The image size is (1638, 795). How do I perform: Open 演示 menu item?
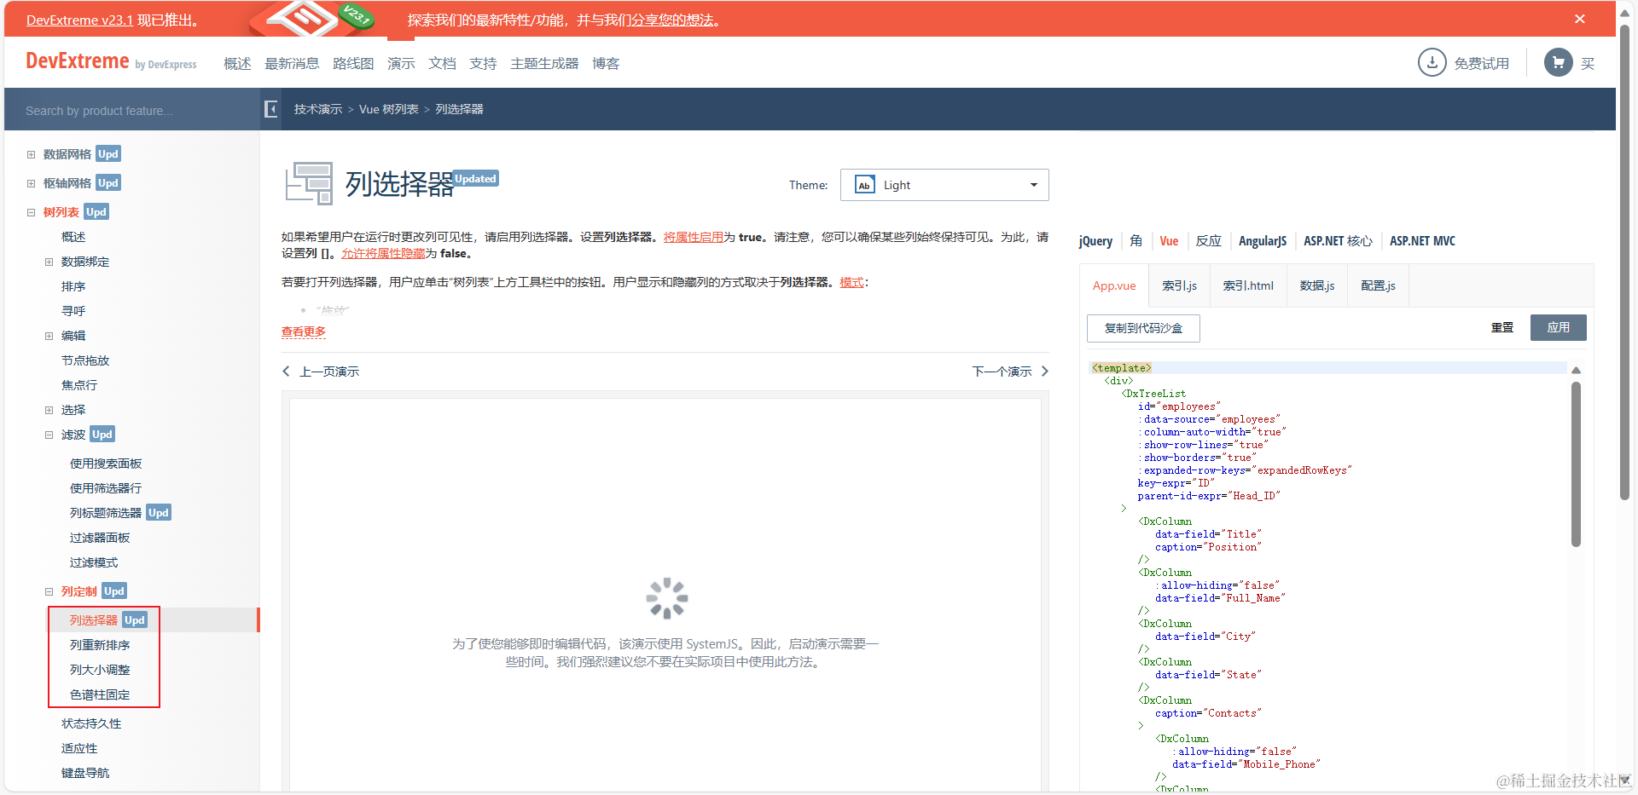[401, 63]
